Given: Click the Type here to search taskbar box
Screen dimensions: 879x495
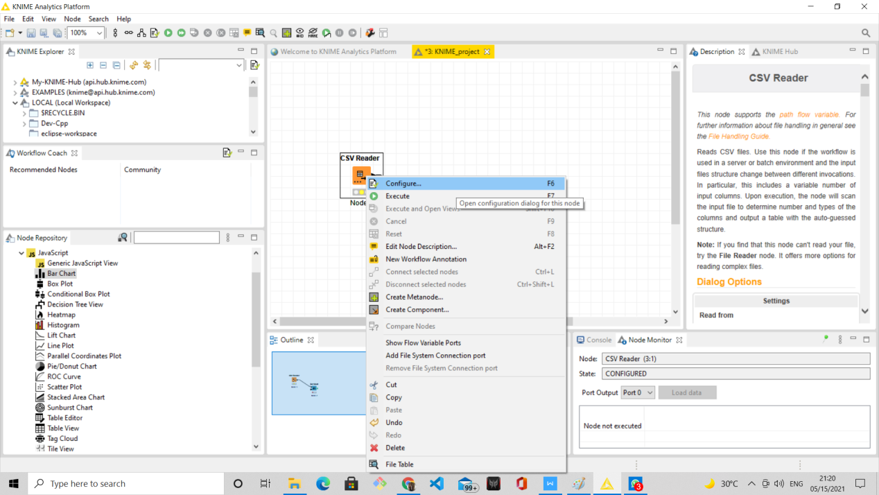Looking at the screenshot, I should 126,483.
